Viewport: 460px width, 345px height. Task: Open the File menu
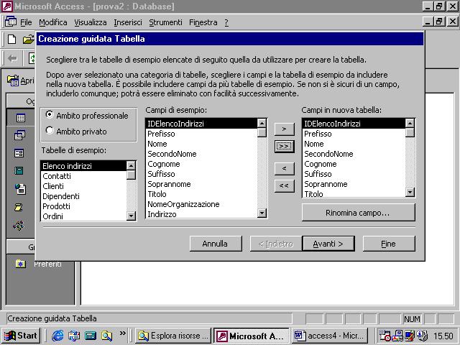pyautogui.click(x=26, y=22)
